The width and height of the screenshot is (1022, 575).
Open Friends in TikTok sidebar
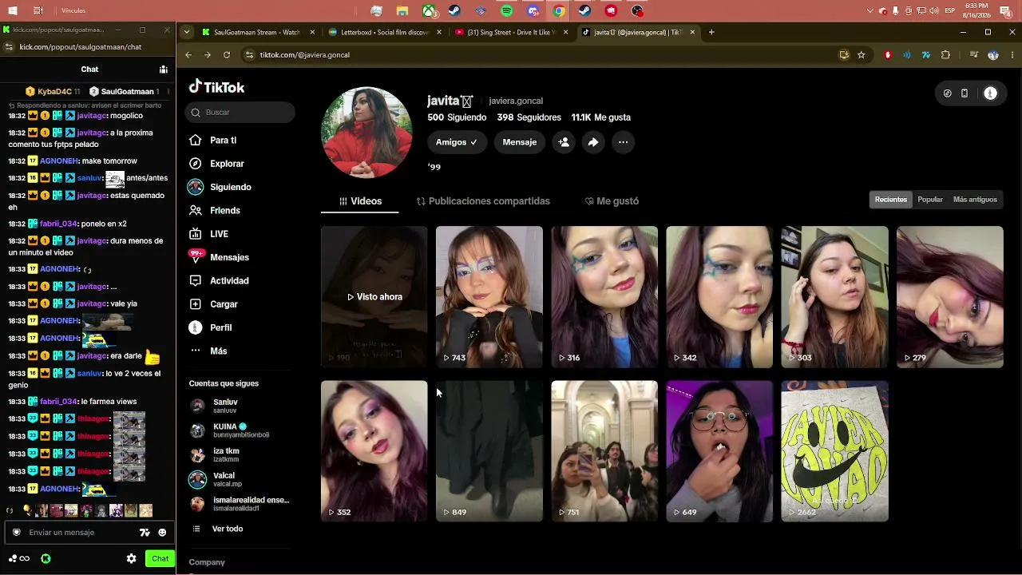pyautogui.click(x=215, y=210)
